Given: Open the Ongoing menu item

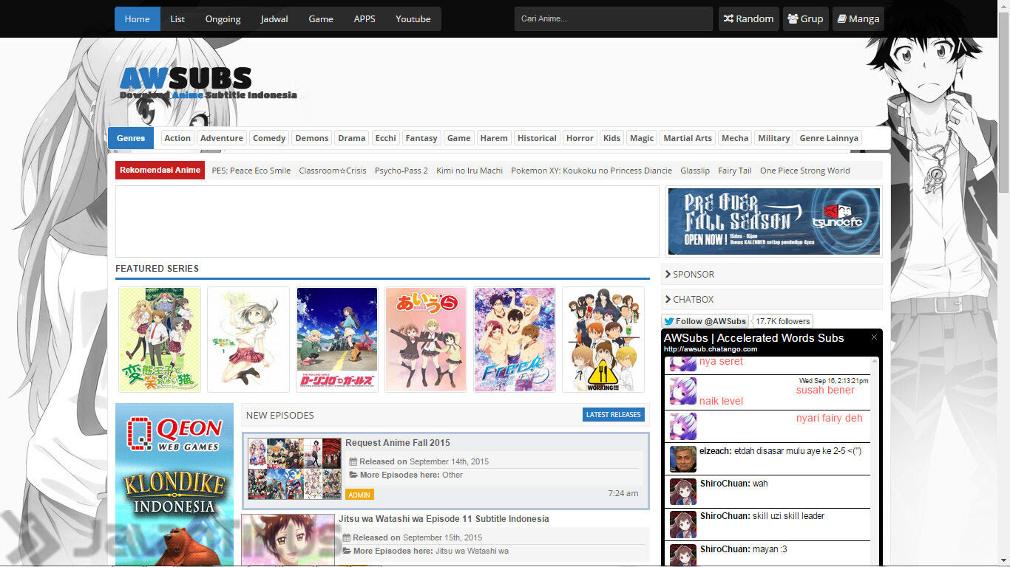Looking at the screenshot, I should pos(223,18).
